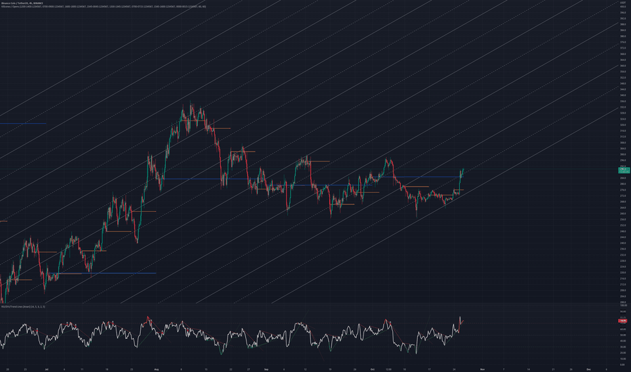This screenshot has height=372, width=631.
Task: Click the 284.0 level on the price axis
Action: (x=623, y=178)
